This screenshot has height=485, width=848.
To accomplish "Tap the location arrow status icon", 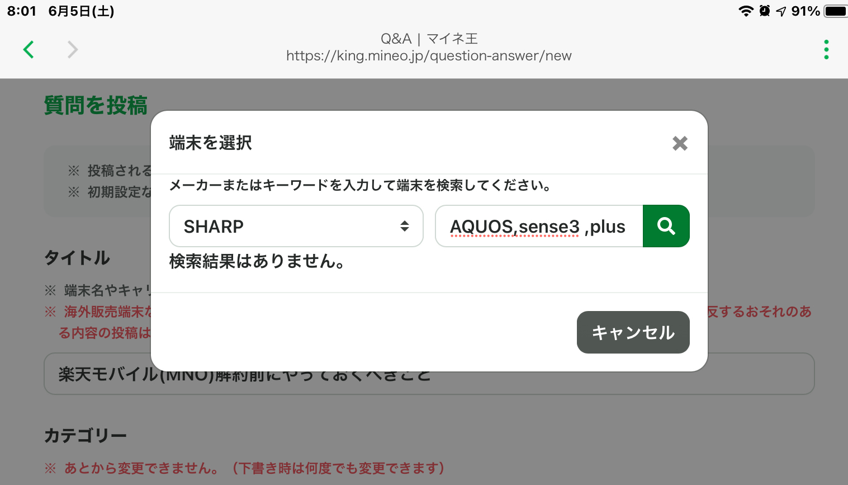I will (x=781, y=11).
